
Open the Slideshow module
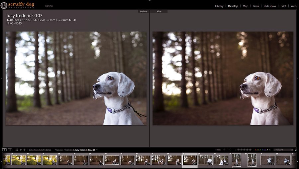click(x=270, y=6)
